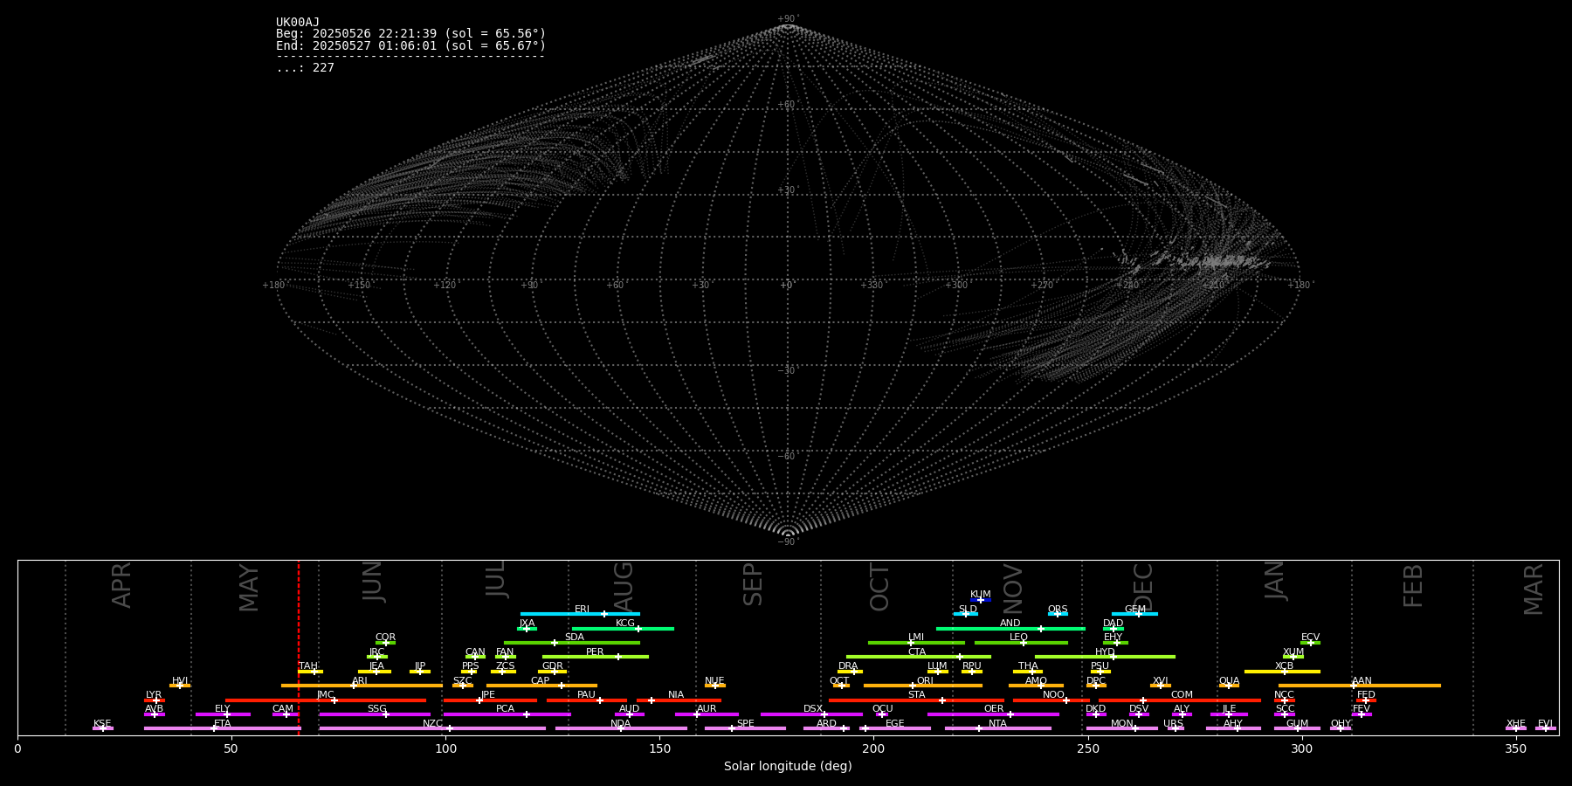This screenshot has height=786, width=1572.
Task: Click the NOV month label
Action: tap(1013, 588)
